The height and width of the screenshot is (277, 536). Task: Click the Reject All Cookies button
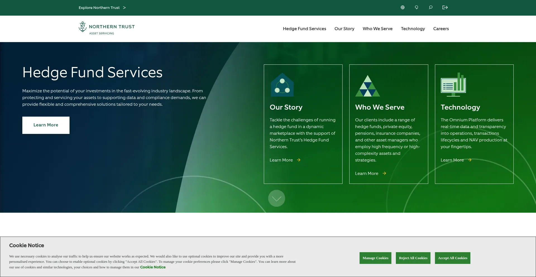tap(413, 258)
